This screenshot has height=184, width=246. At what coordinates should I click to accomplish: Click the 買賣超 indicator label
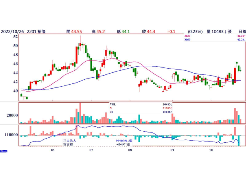click(x=68, y=144)
